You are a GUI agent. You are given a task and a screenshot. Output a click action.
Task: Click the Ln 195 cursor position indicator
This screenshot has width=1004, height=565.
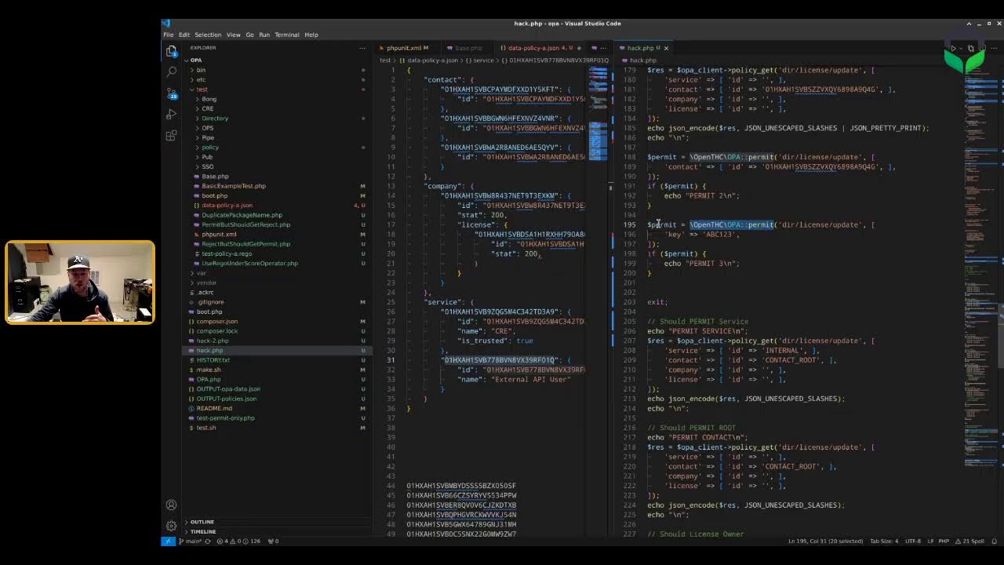tap(824, 541)
